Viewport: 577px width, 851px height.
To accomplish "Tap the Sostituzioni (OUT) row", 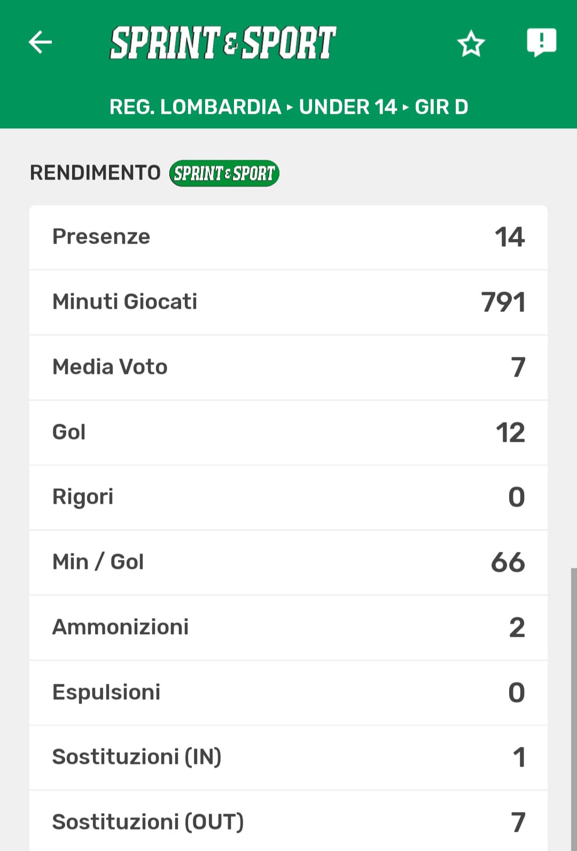I will coord(288,822).
